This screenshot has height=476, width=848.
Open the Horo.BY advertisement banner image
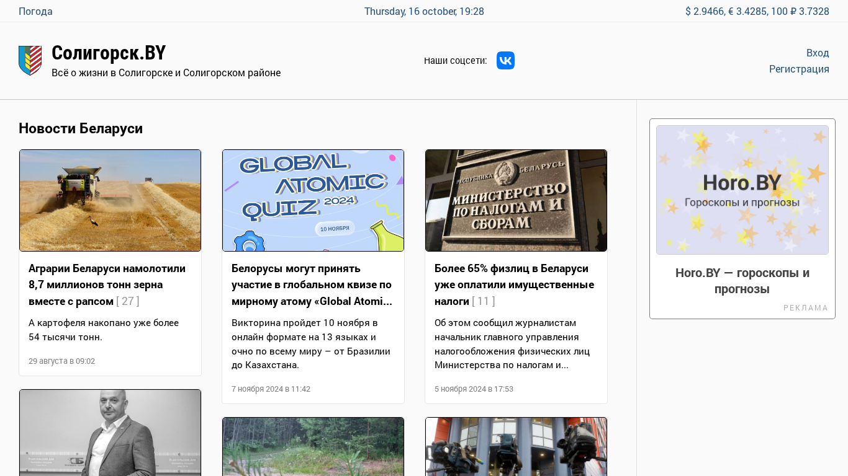coord(742,190)
